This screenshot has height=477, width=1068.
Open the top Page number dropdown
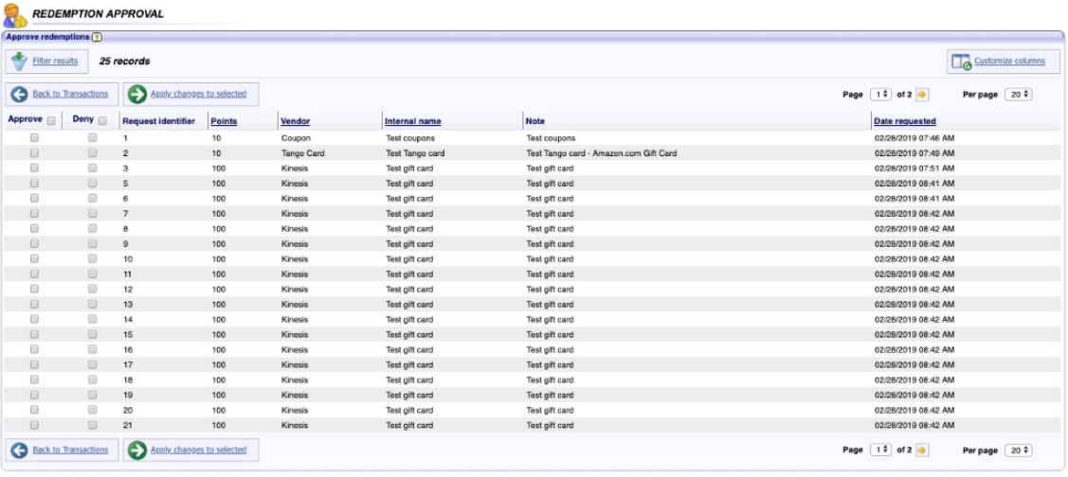(880, 95)
